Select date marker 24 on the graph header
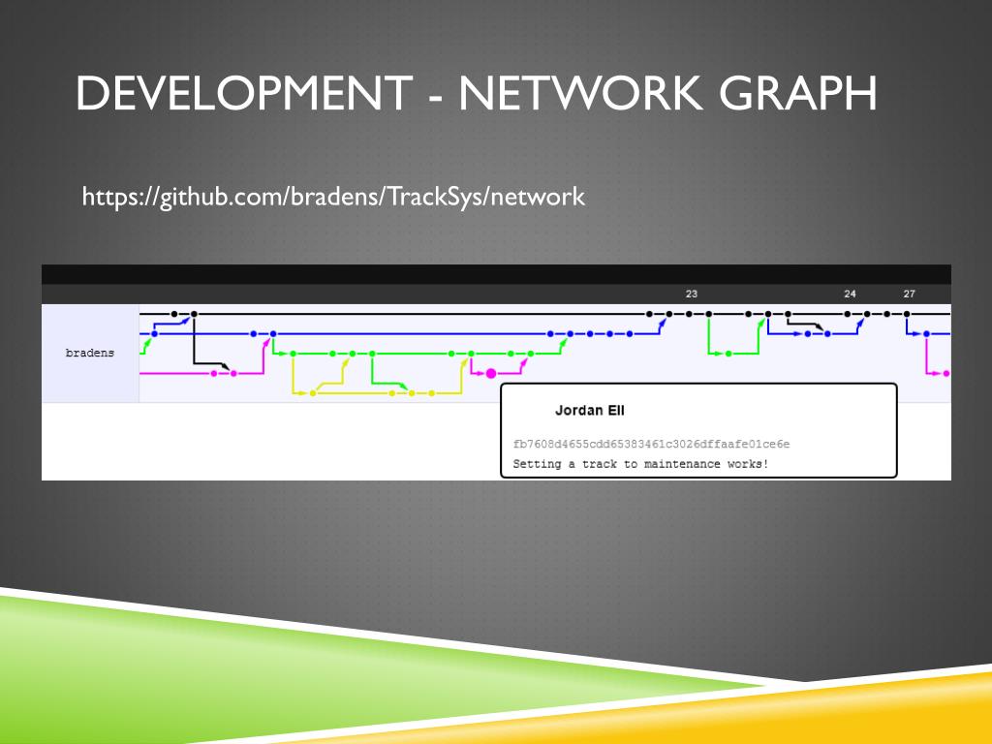This screenshot has width=992, height=744. pyautogui.click(x=850, y=294)
